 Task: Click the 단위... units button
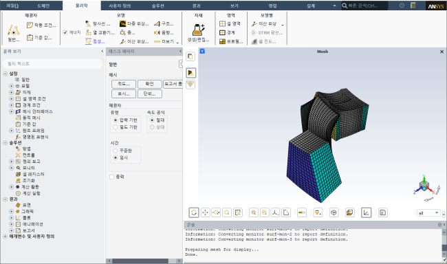point(150,93)
